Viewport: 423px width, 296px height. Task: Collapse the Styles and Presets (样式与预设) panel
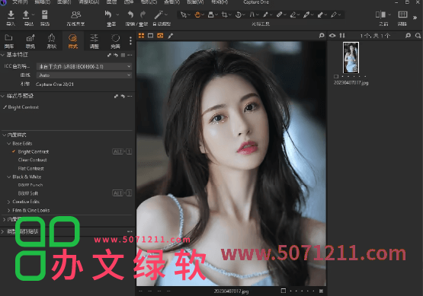click(3, 96)
